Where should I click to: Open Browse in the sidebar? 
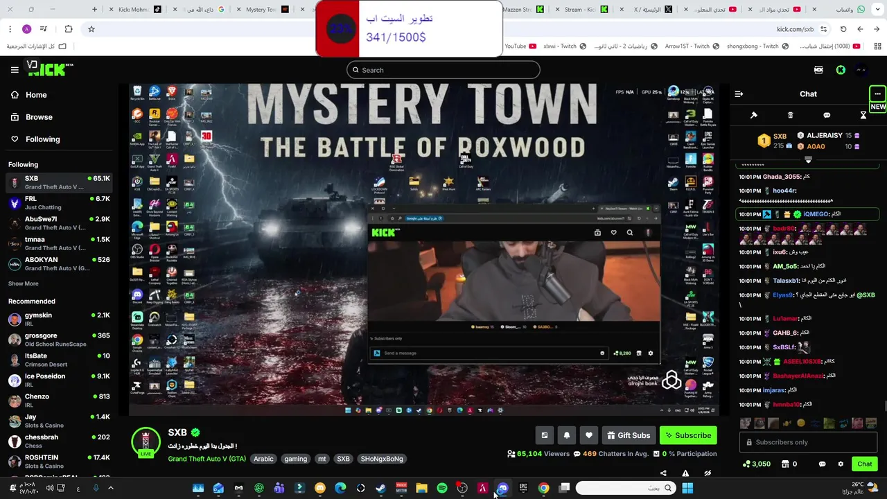click(x=39, y=117)
